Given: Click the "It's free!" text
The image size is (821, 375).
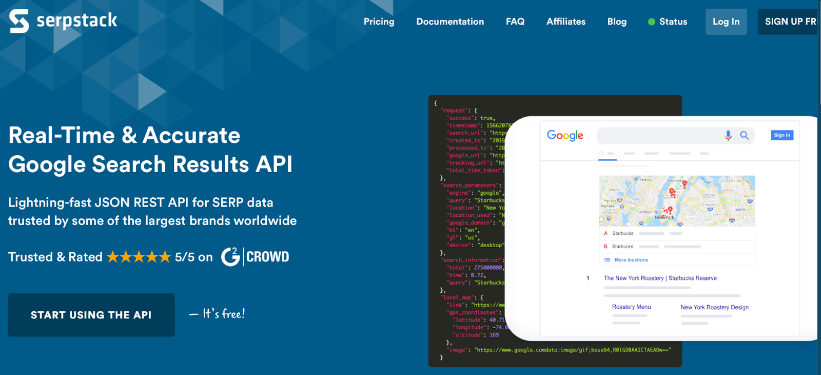Looking at the screenshot, I should [224, 313].
